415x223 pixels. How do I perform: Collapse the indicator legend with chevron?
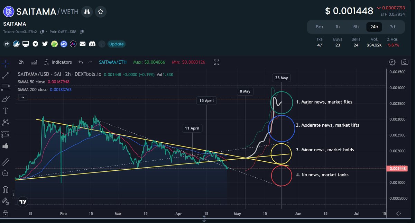(x=22, y=98)
